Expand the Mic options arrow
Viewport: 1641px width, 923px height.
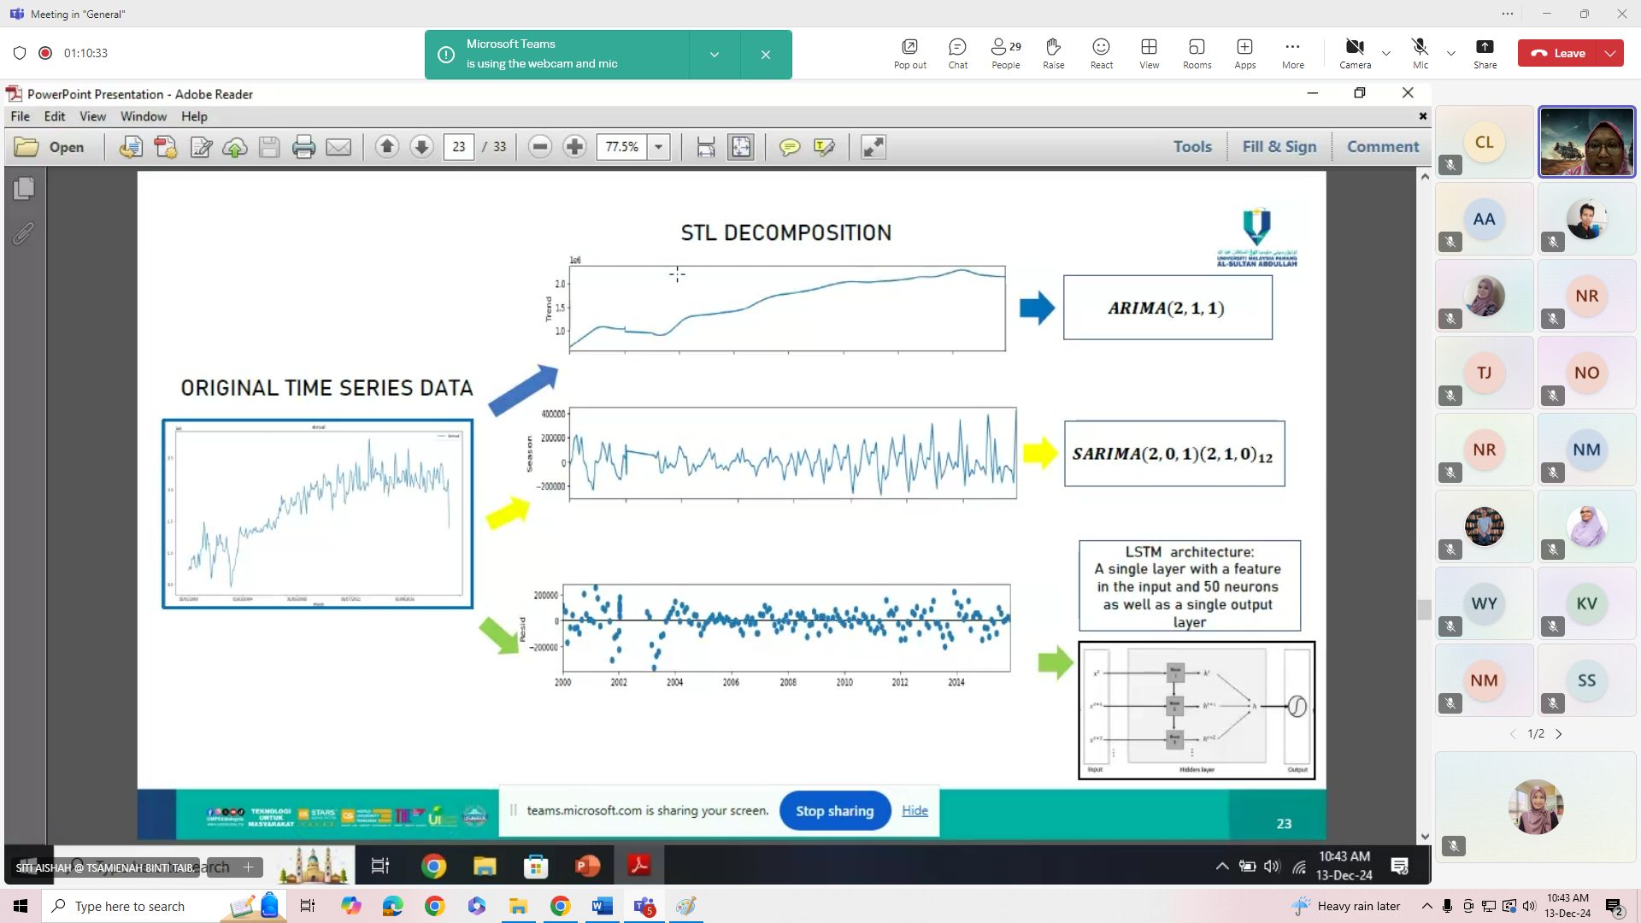[x=1451, y=53]
